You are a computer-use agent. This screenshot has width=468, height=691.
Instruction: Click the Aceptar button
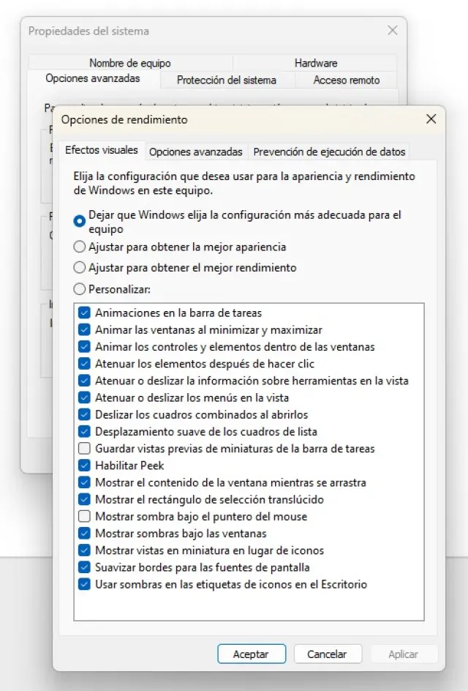click(x=251, y=654)
